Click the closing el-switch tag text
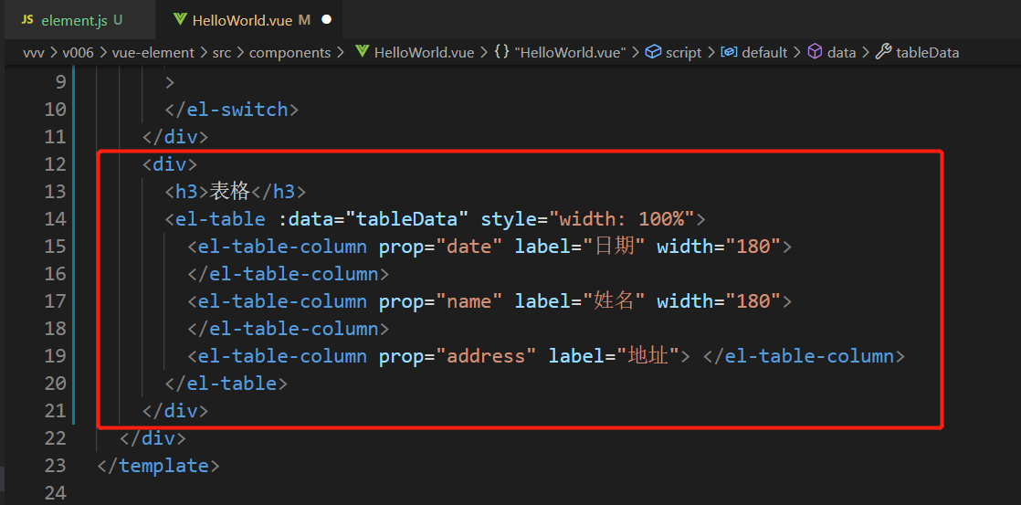Screen dimensions: 1021x505 pyautogui.click(x=232, y=110)
